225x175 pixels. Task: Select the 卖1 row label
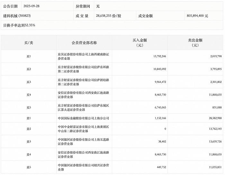pyautogui.click(x=29, y=118)
